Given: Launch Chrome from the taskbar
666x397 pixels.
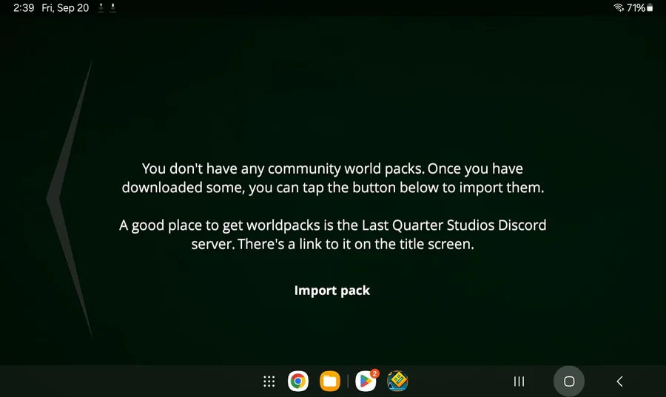Looking at the screenshot, I should point(298,381).
